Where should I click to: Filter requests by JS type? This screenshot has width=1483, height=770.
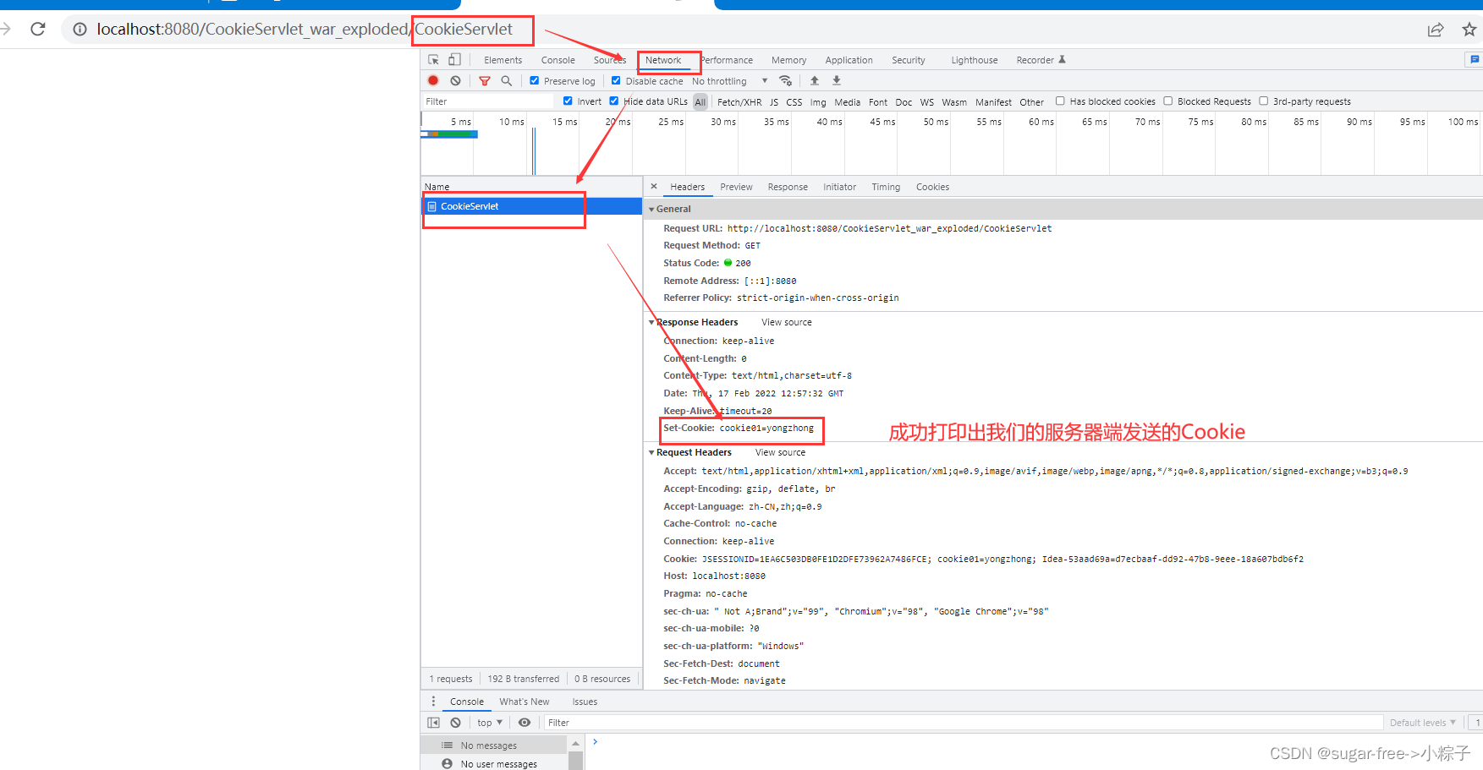(773, 102)
